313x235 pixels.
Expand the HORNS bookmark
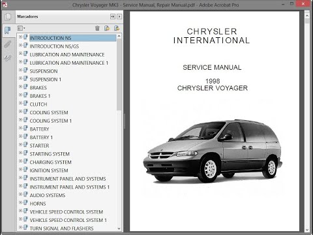[x=20, y=202]
